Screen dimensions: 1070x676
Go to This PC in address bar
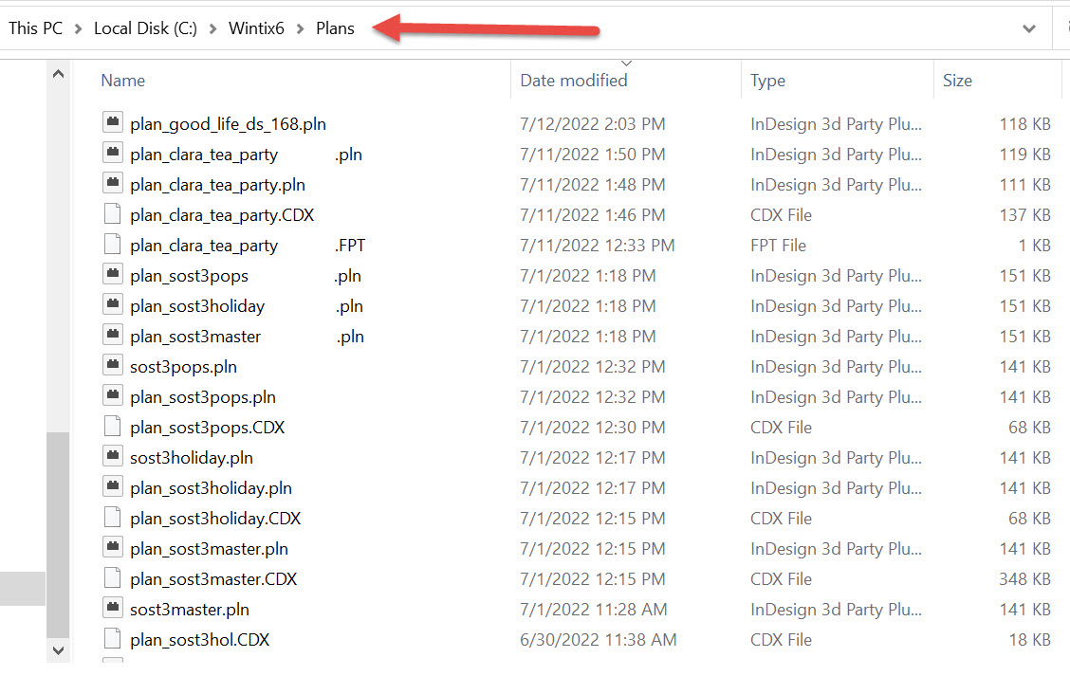35,27
